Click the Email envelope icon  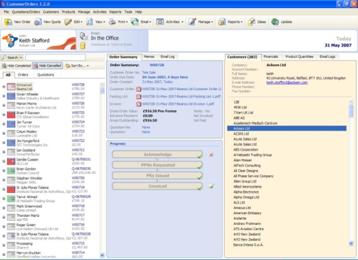(135, 22)
